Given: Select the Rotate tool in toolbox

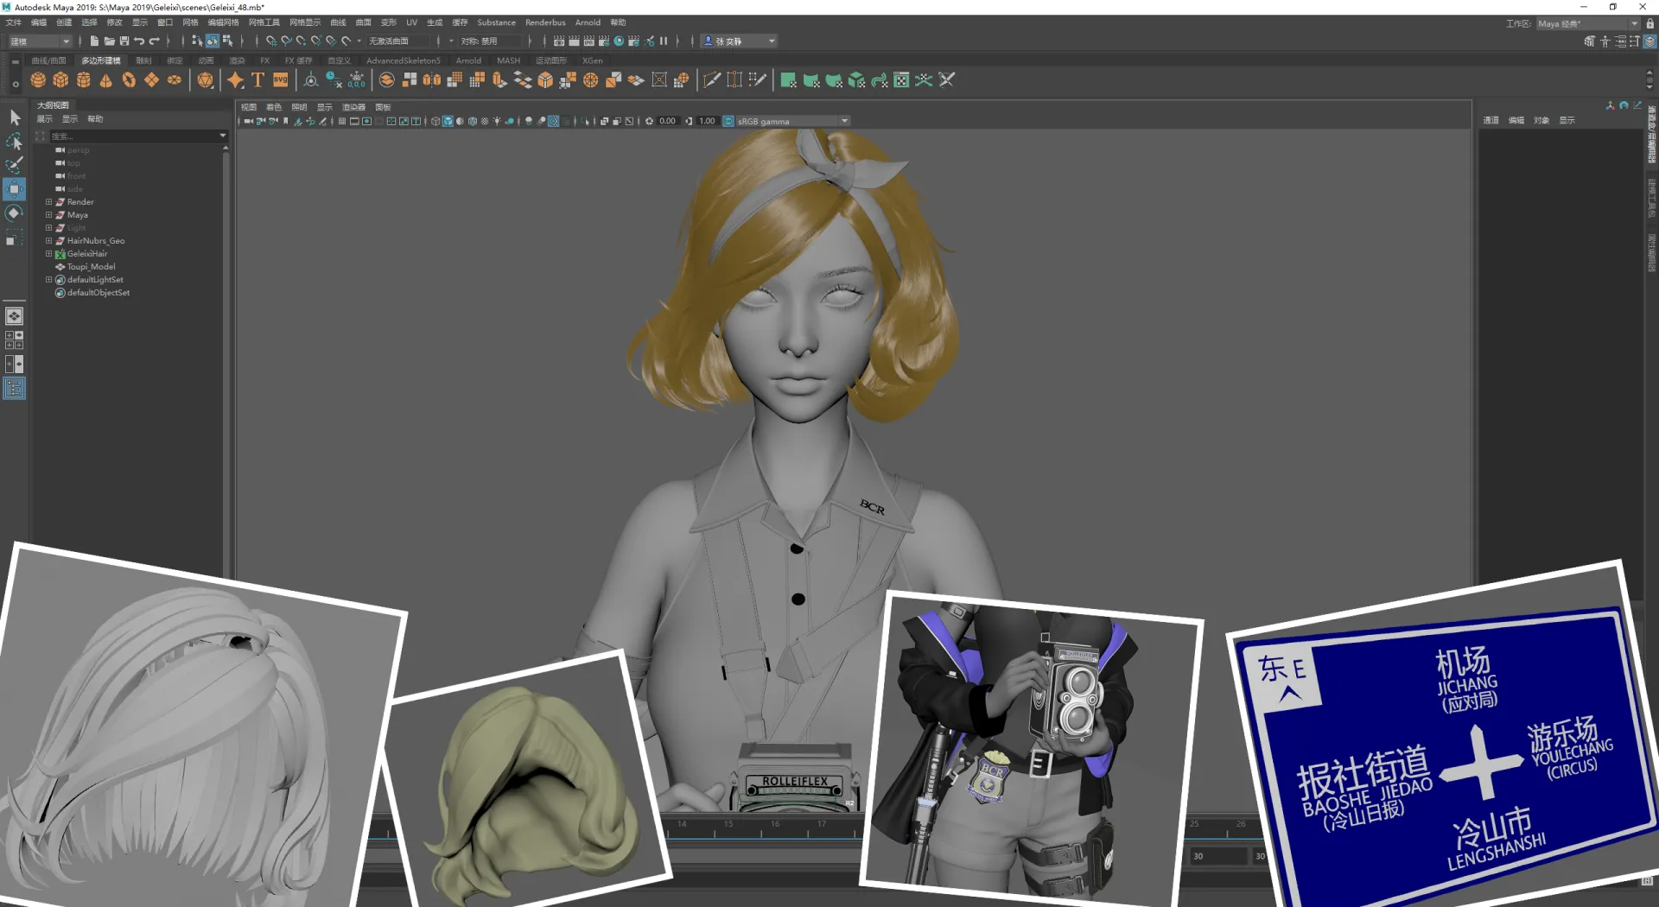Looking at the screenshot, I should pos(15,213).
